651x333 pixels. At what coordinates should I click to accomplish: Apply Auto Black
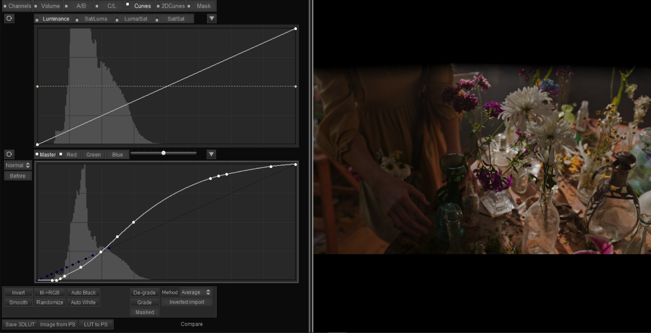click(83, 292)
